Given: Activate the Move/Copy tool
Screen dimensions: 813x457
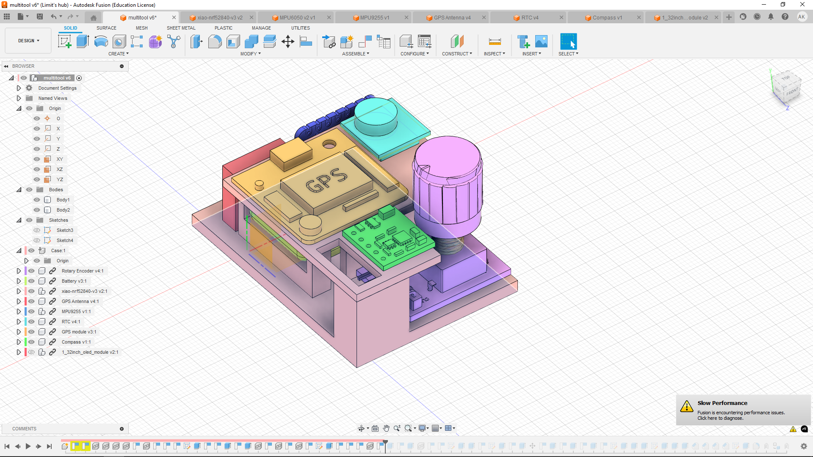Looking at the screenshot, I should 288,41.
